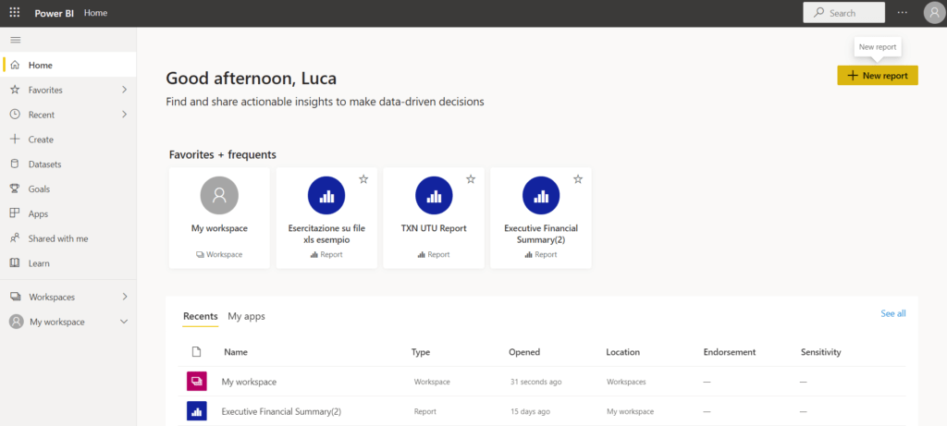Image resolution: width=947 pixels, height=426 pixels.
Task: Click the Endorsement column header
Action: pyautogui.click(x=730, y=352)
